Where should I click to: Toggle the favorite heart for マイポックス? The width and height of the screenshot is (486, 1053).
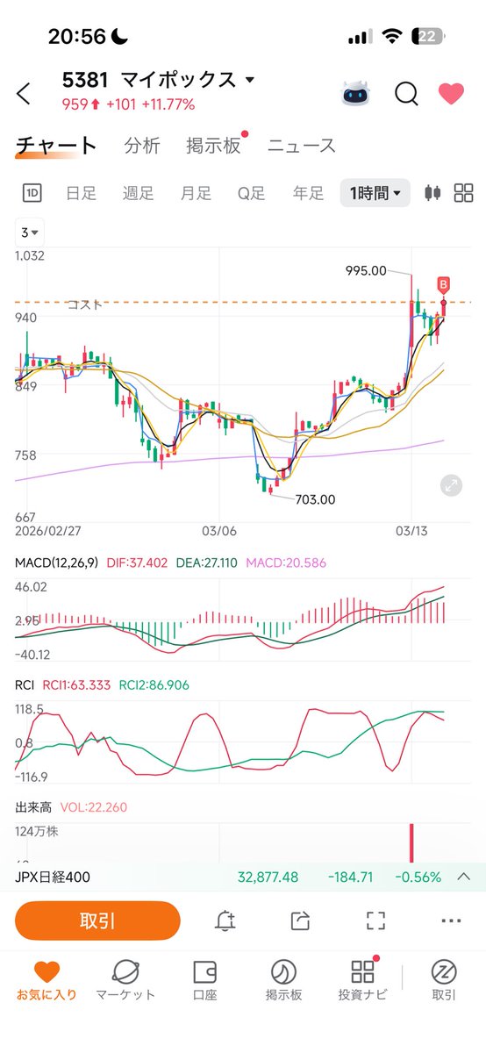451,93
